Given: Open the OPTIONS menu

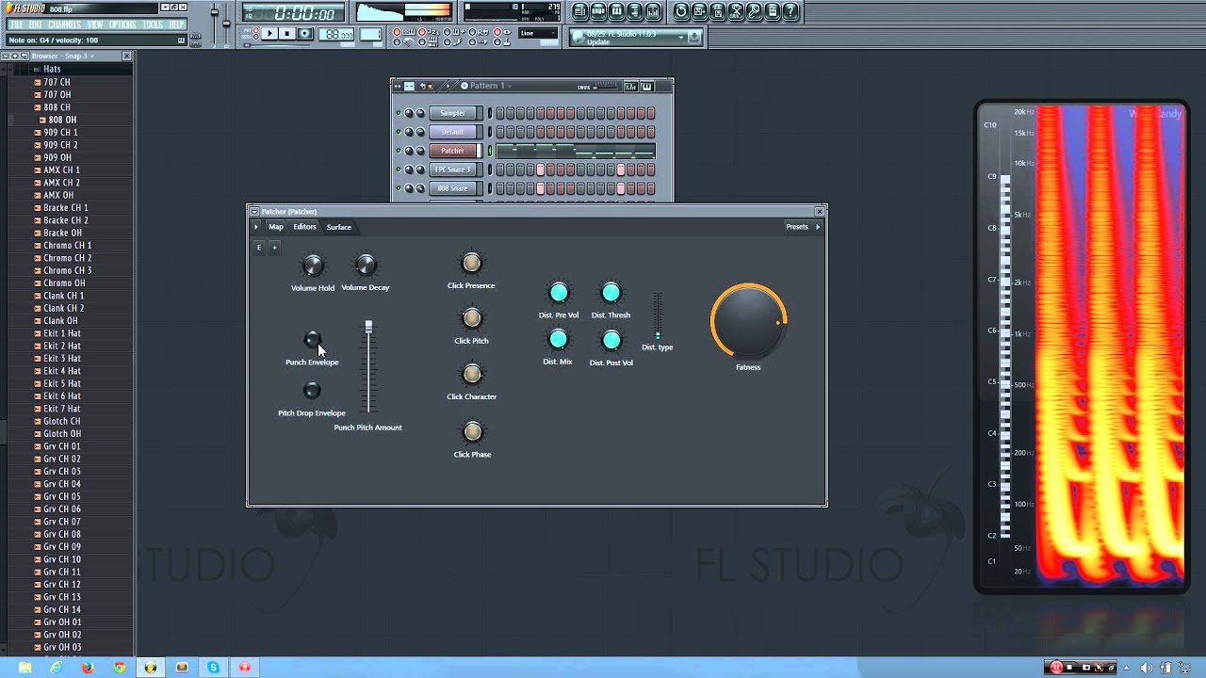Looking at the screenshot, I should (122, 24).
